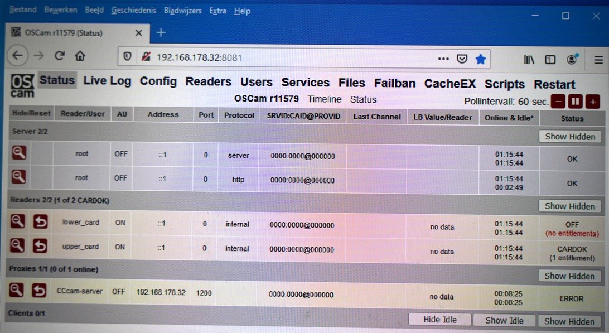The width and height of the screenshot is (609, 333).
Task: Open the browser hamburger menu
Action: pos(598,60)
